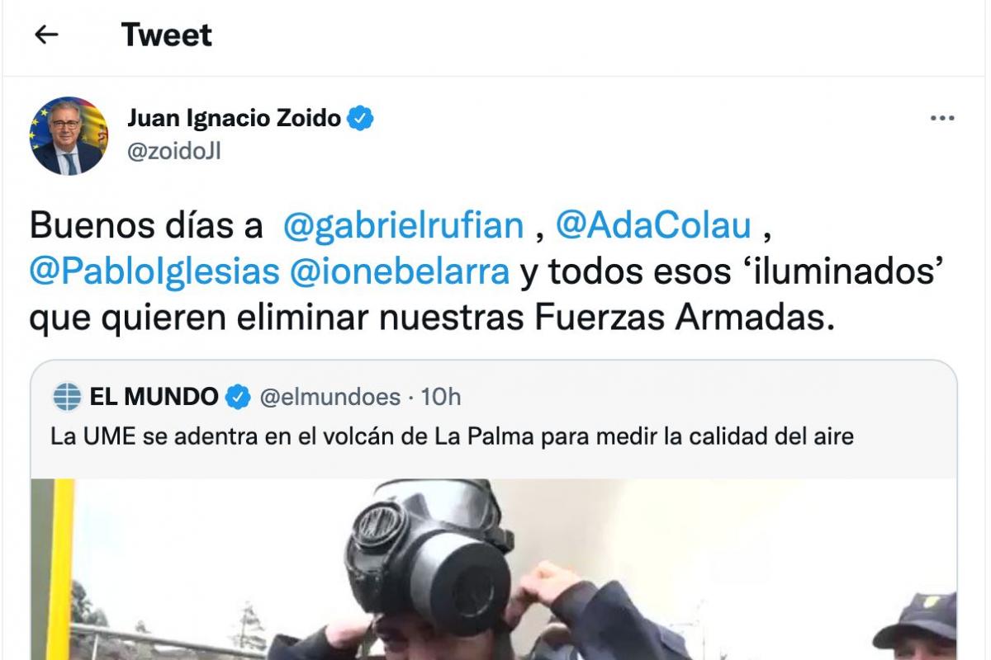Open the three-dot more options menu
Image resolution: width=991 pixels, height=660 pixels.
pyautogui.click(x=942, y=119)
